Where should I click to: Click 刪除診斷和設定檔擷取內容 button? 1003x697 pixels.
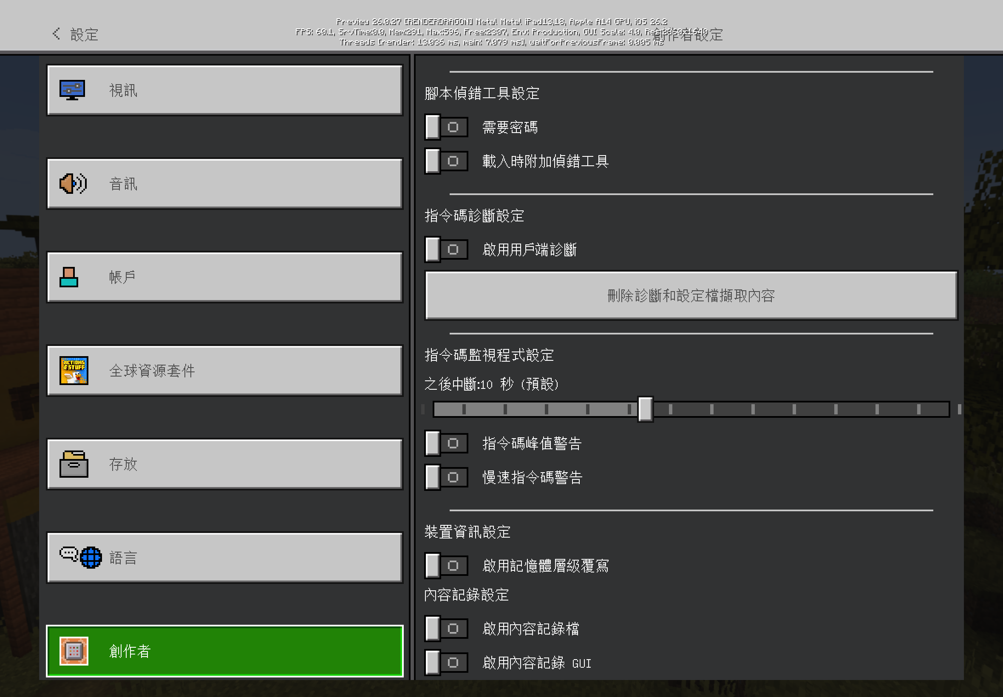691,296
